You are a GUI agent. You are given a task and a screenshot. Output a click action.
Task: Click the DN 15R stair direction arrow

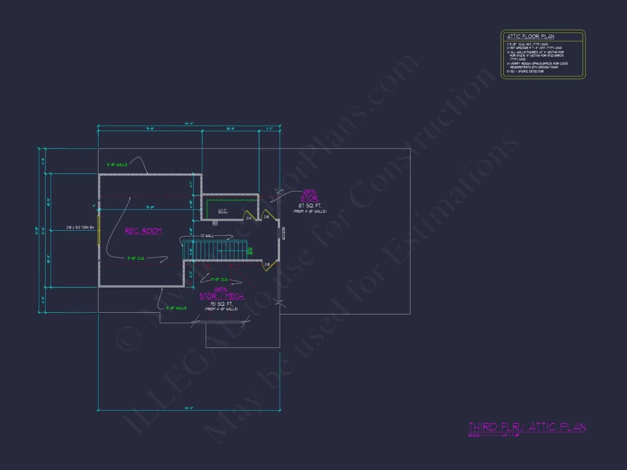249,250
